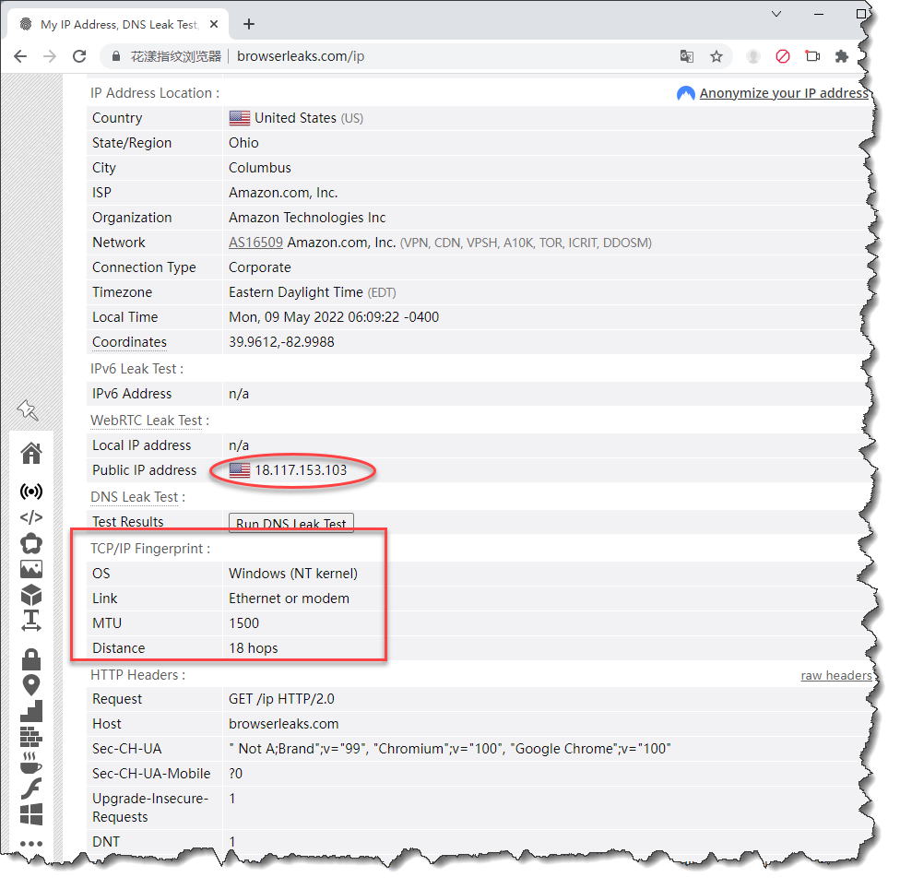Image resolution: width=900 pixels, height=889 pixels.
Task: Click the DNS Leak Test heading link
Action: (135, 497)
